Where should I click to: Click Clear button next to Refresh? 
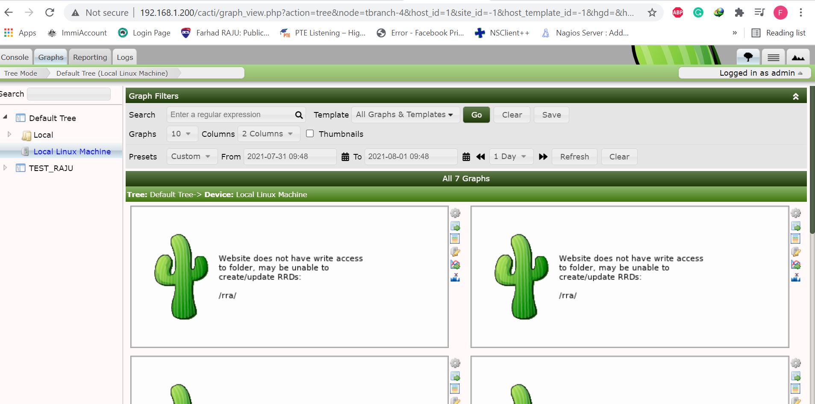619,156
